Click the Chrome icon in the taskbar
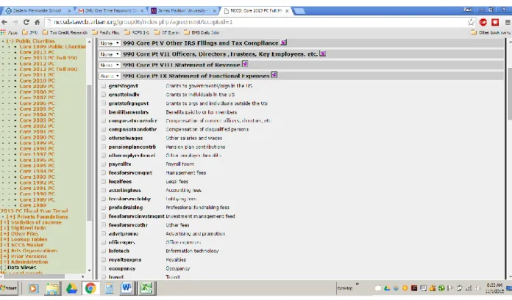The width and height of the screenshot is (512, 300). click(x=90, y=288)
